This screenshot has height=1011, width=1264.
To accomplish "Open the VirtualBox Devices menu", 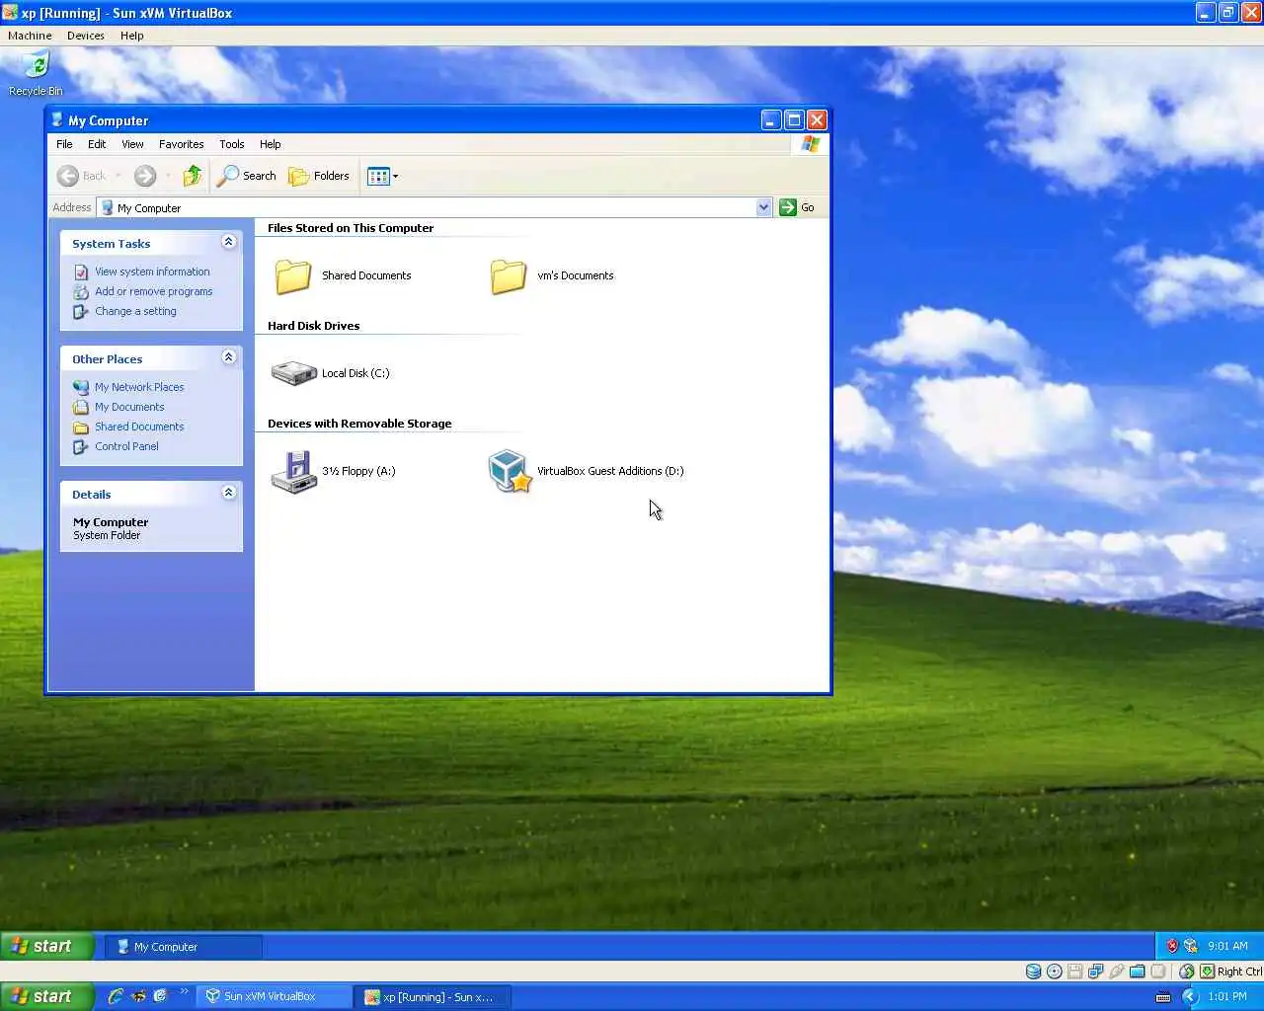I will (86, 36).
